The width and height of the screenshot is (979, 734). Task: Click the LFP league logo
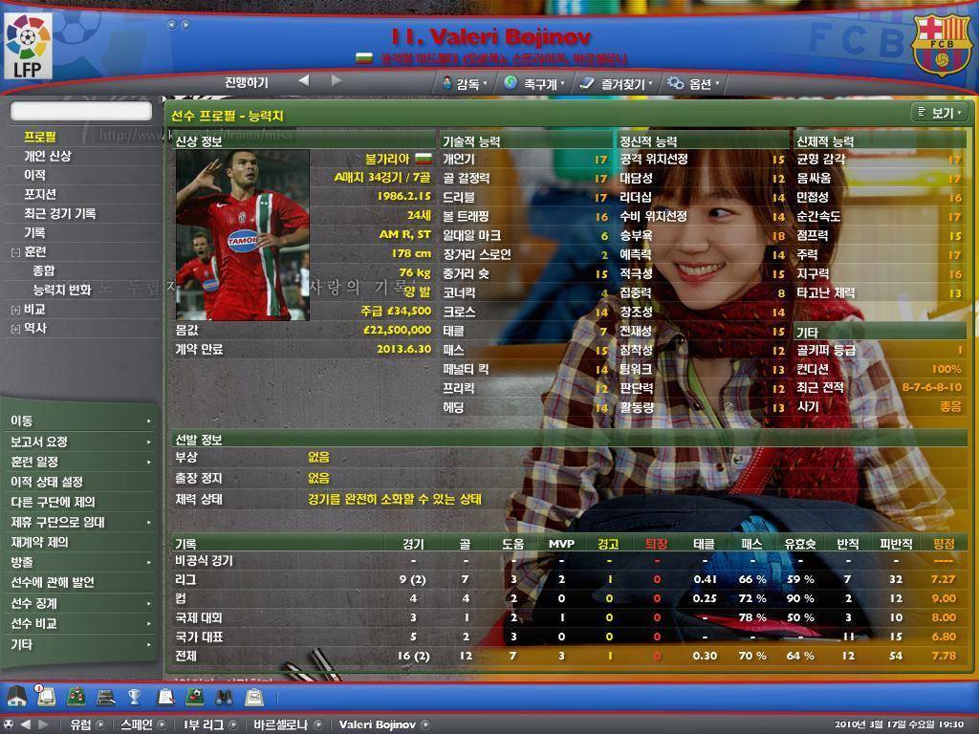click(x=28, y=45)
